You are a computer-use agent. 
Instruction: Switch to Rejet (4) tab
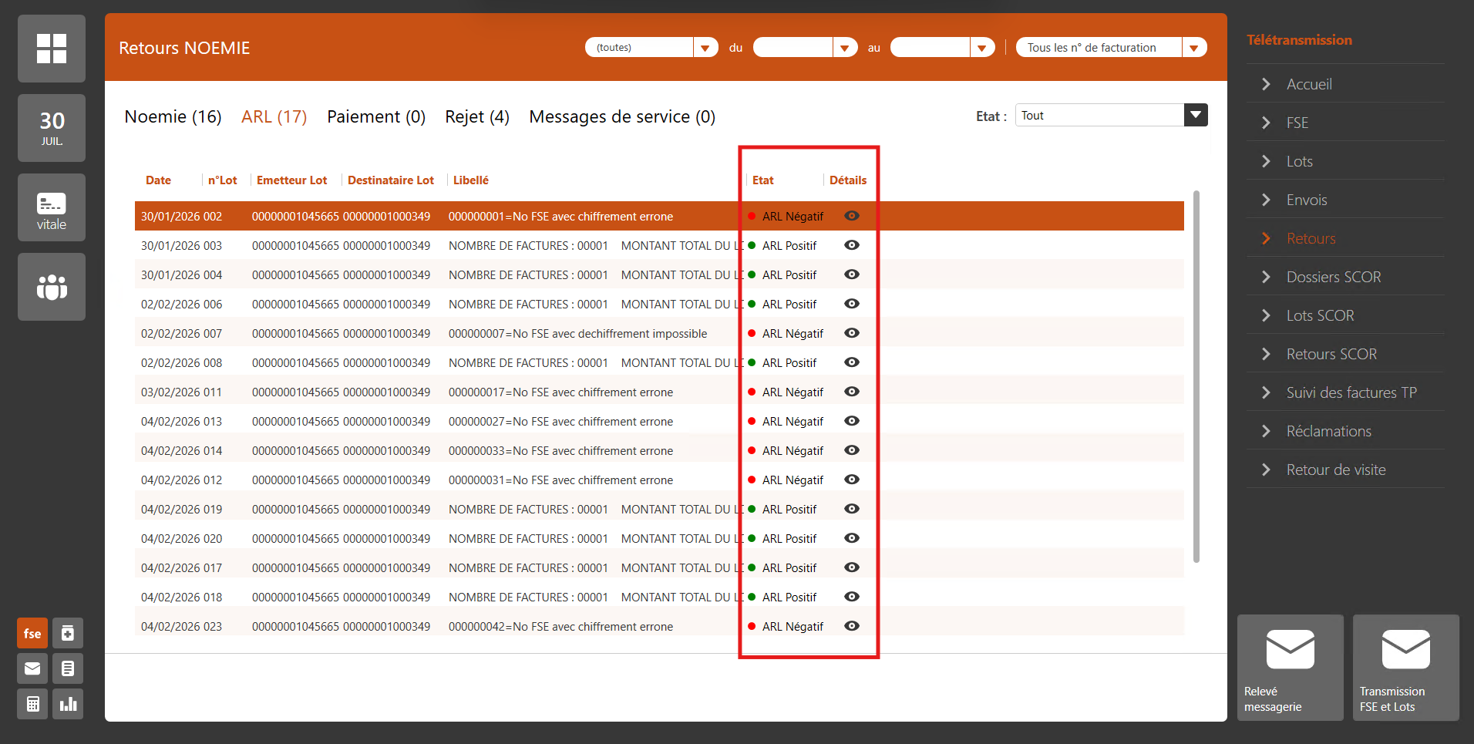477,116
